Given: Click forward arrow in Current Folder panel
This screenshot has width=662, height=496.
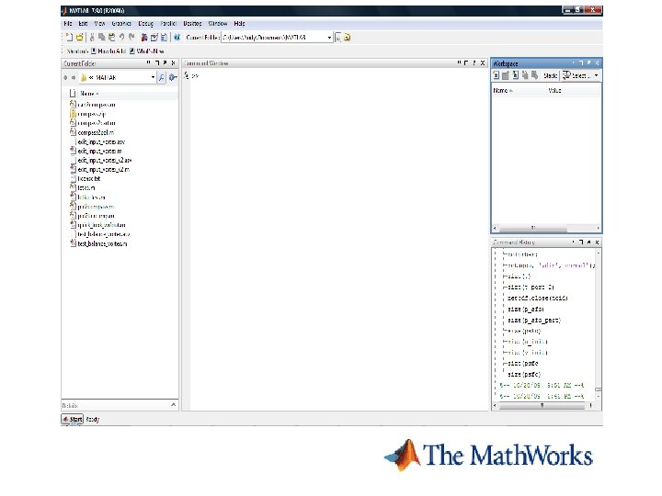Looking at the screenshot, I should 74,77.
